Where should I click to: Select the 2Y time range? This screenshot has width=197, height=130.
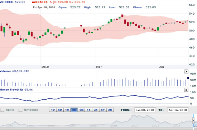pos(96,110)
